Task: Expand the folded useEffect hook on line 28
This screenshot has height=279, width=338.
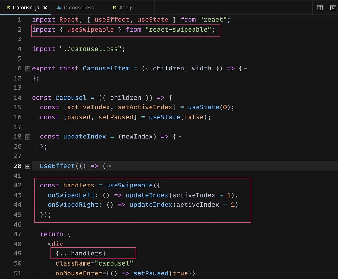Action: coord(28,166)
